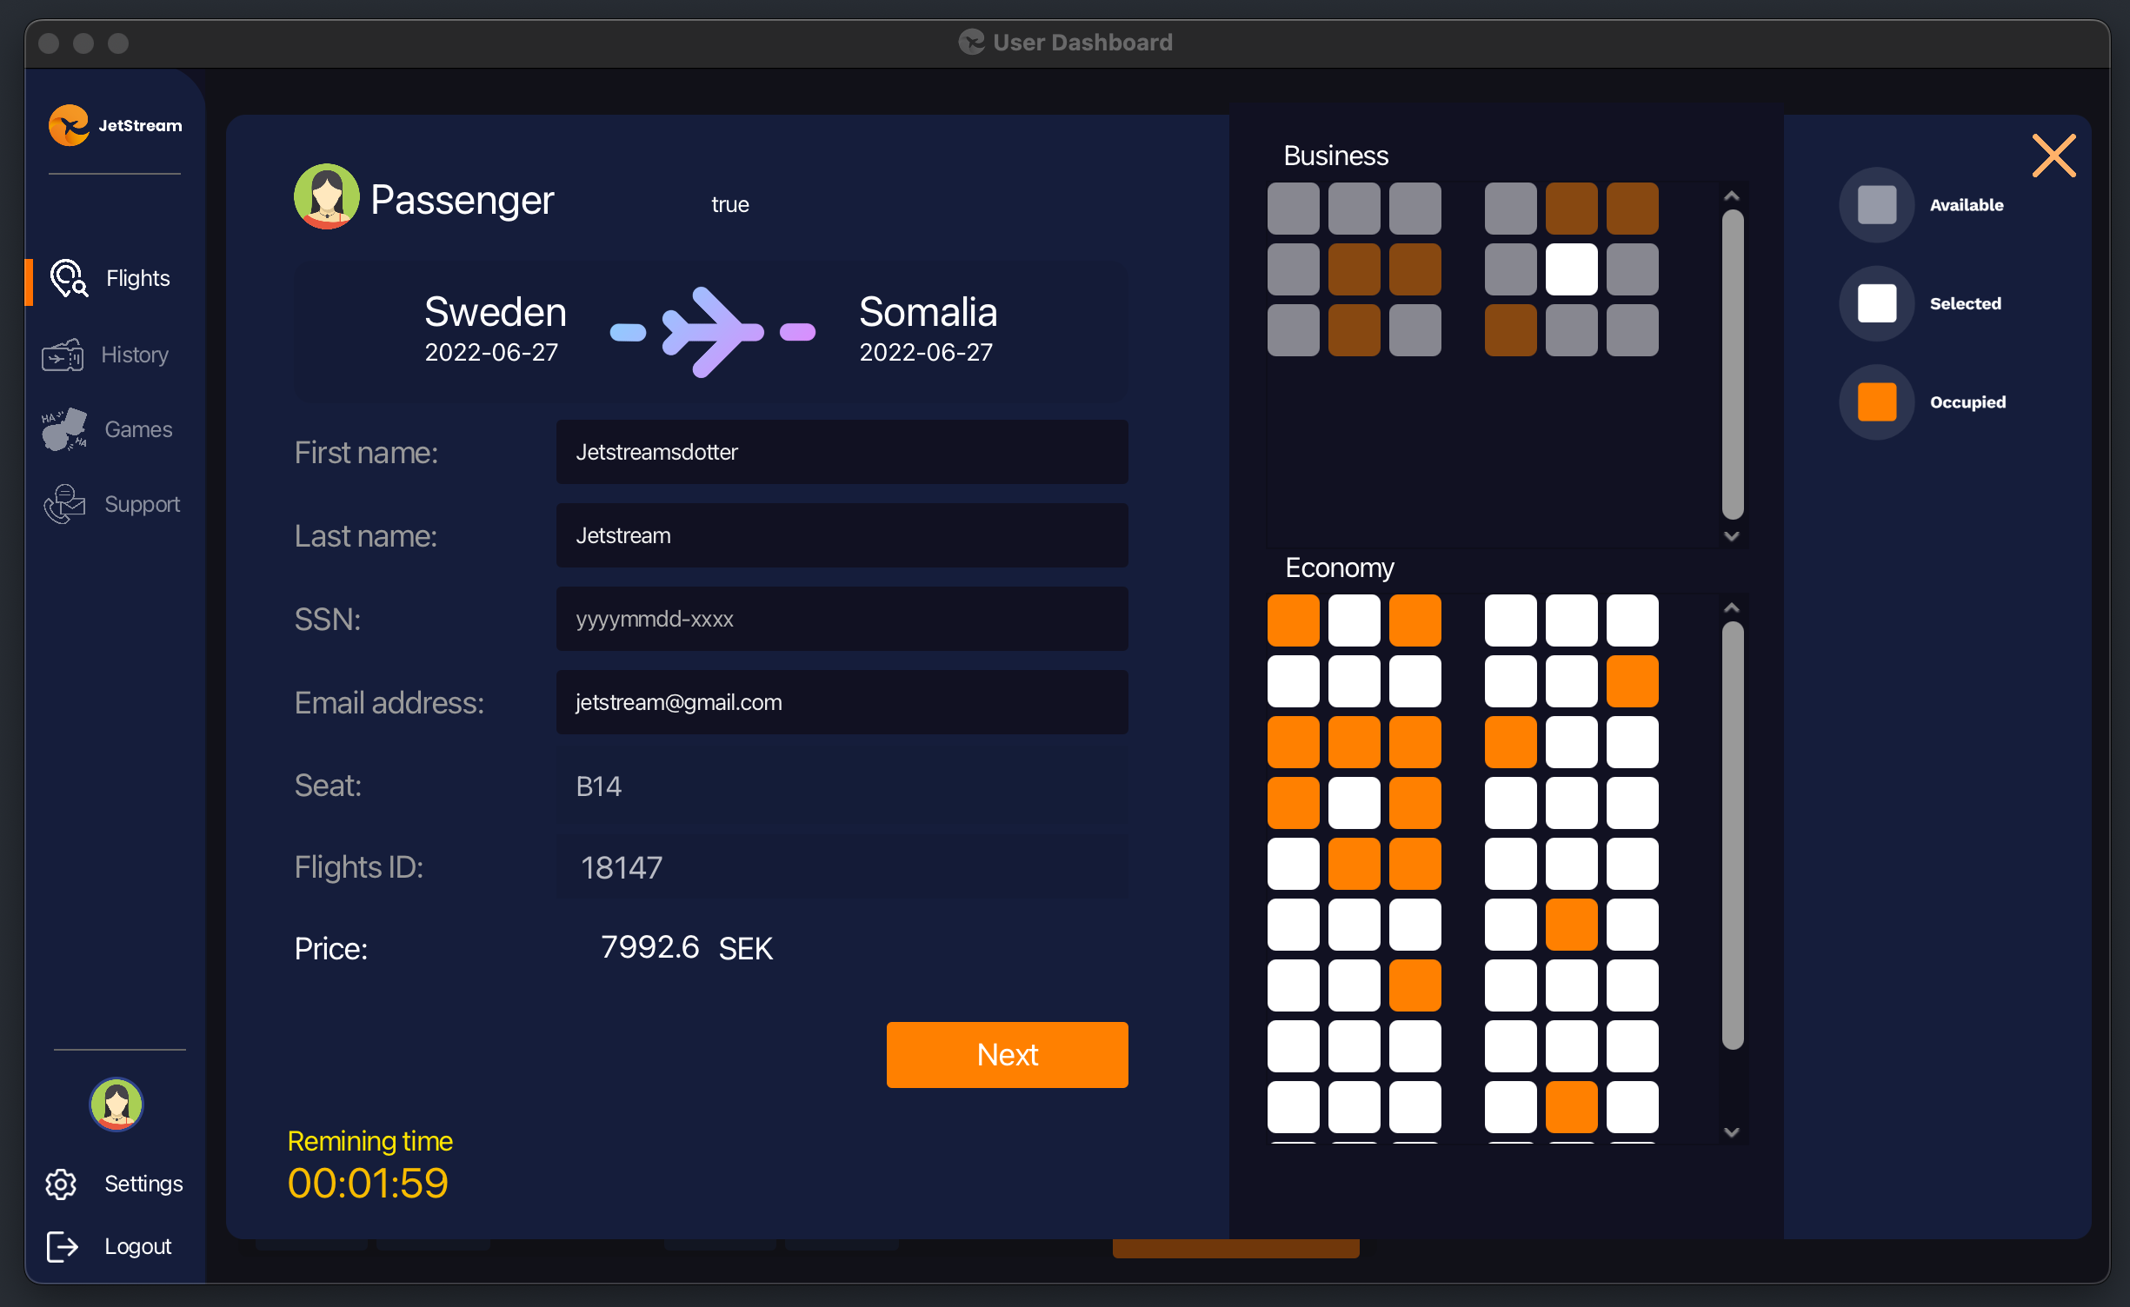Select an available white seat in Economy
This screenshot has width=2130, height=1307.
(x=1354, y=620)
